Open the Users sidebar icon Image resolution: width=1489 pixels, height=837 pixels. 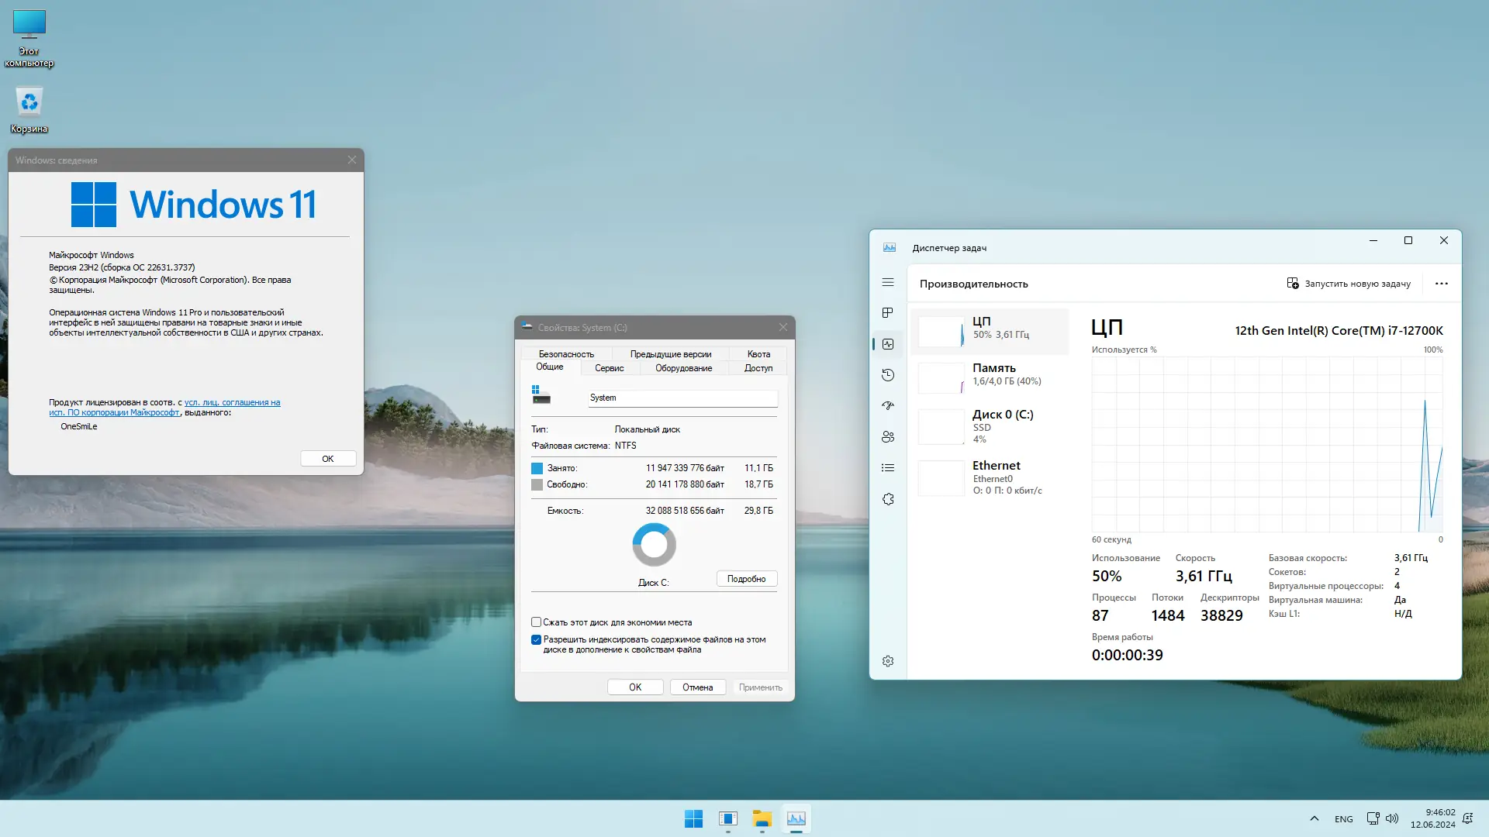point(888,437)
